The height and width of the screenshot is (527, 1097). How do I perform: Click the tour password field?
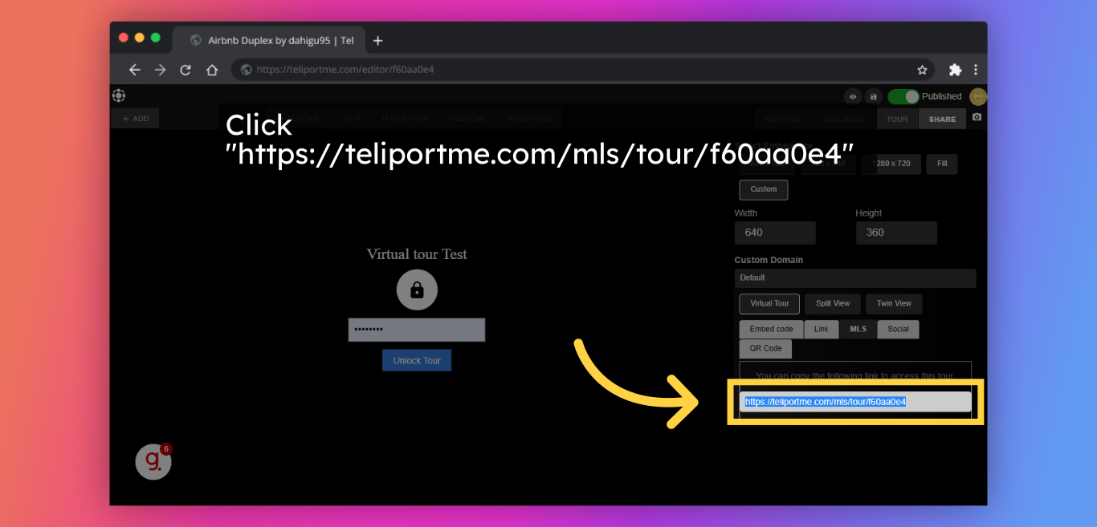pos(417,330)
